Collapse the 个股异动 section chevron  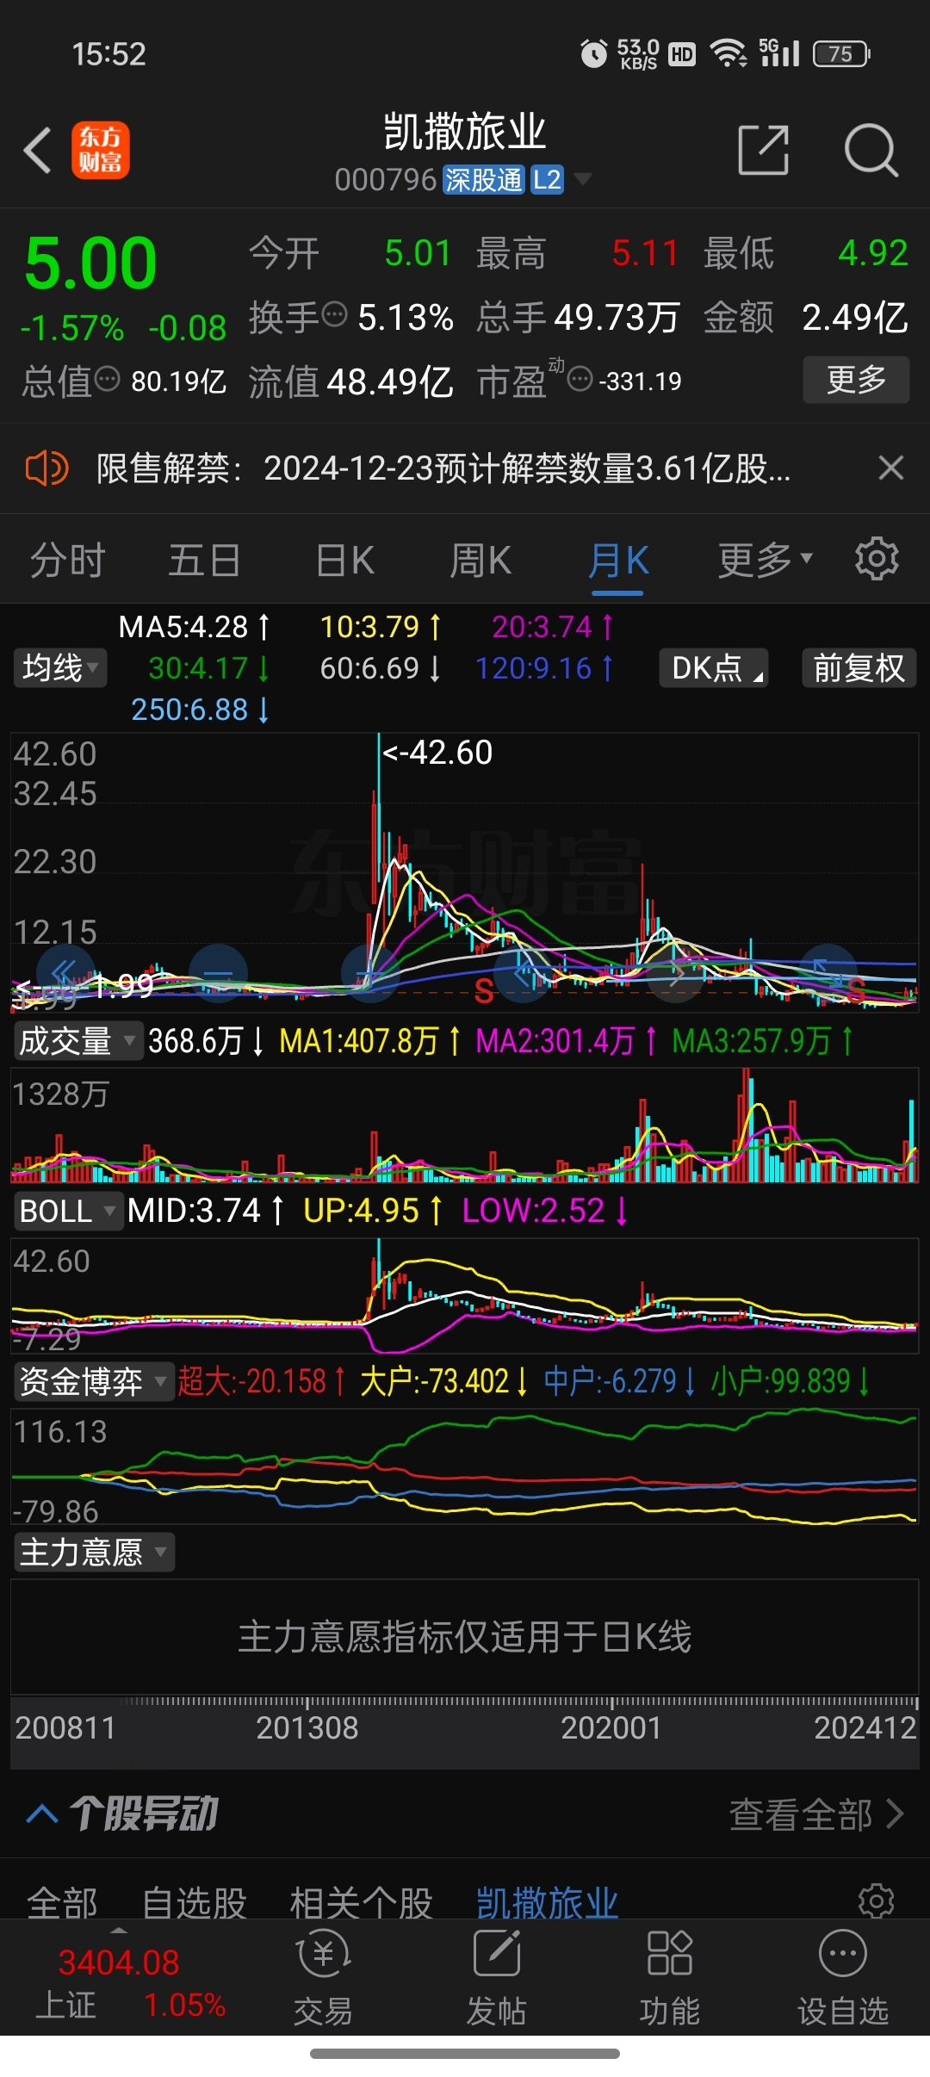point(42,1813)
